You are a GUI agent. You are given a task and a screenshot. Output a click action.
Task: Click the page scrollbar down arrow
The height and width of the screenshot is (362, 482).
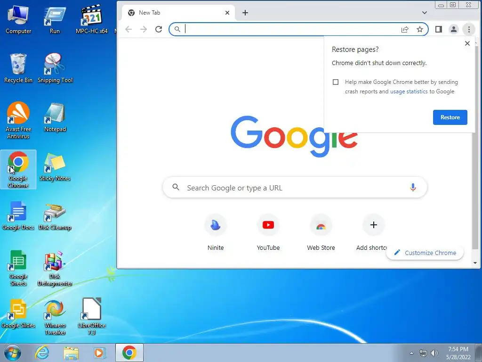click(475, 263)
